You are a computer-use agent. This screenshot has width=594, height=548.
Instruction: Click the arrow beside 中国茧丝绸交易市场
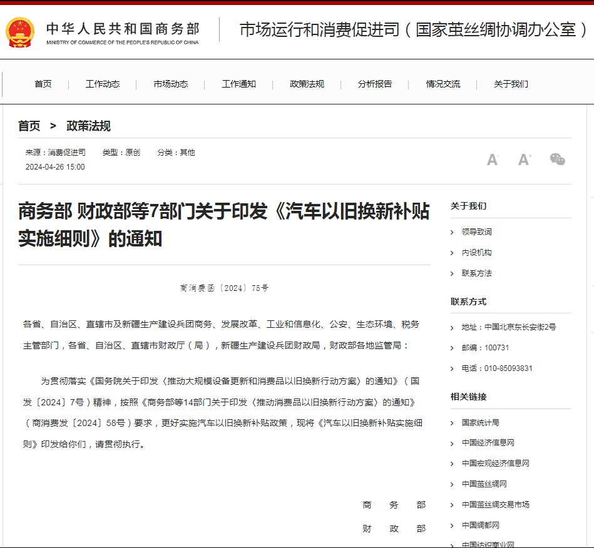tap(452, 505)
